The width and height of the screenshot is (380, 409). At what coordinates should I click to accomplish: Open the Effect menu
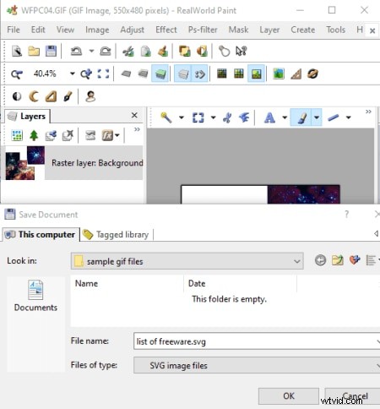pos(166,30)
